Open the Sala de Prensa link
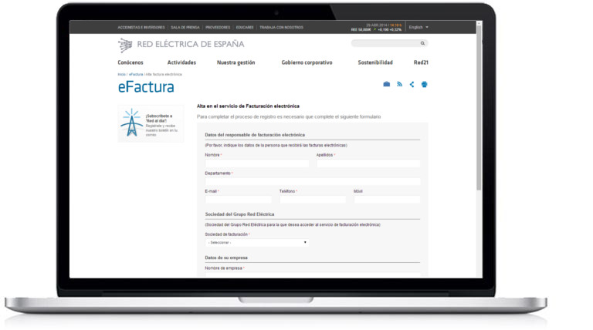The width and height of the screenshot is (593, 330). click(x=185, y=27)
